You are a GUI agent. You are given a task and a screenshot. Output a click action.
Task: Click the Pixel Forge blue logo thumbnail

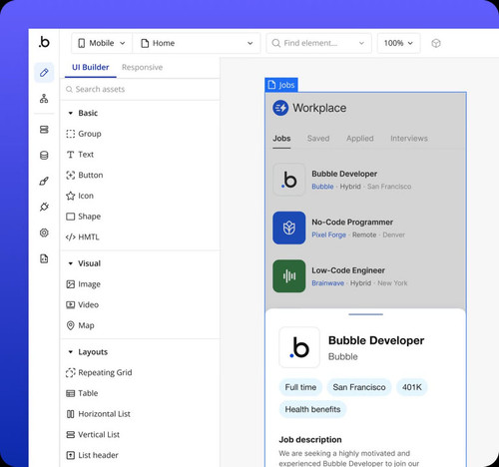click(289, 228)
